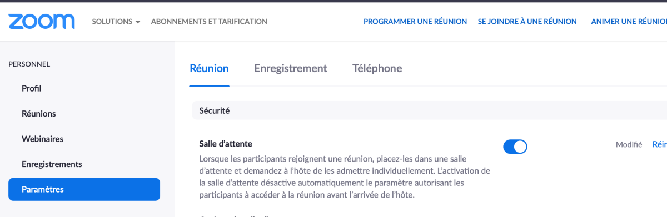Click the Zoom logo

(x=42, y=21)
